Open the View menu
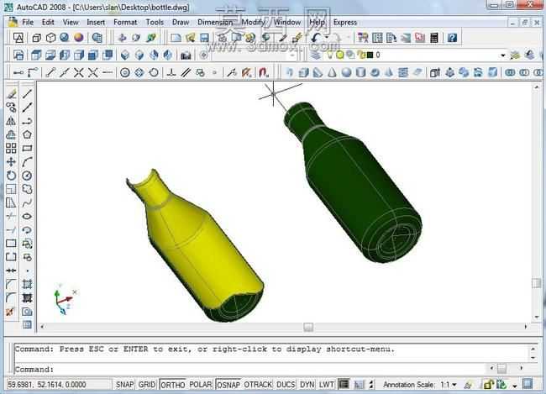546x394 pixels. coord(71,23)
